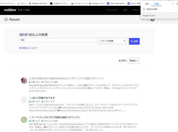Screen dimensions: 178x132
Task: Open the Webflow logo in the header
Action: tap(10, 10)
